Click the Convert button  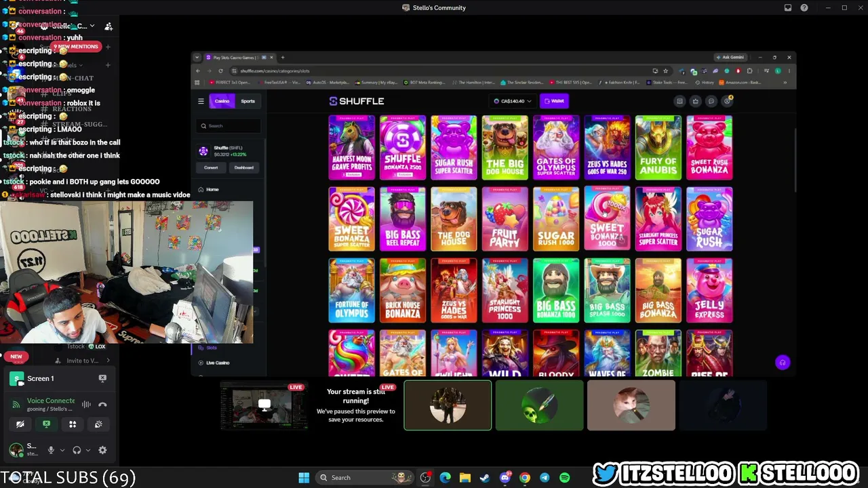tap(211, 167)
